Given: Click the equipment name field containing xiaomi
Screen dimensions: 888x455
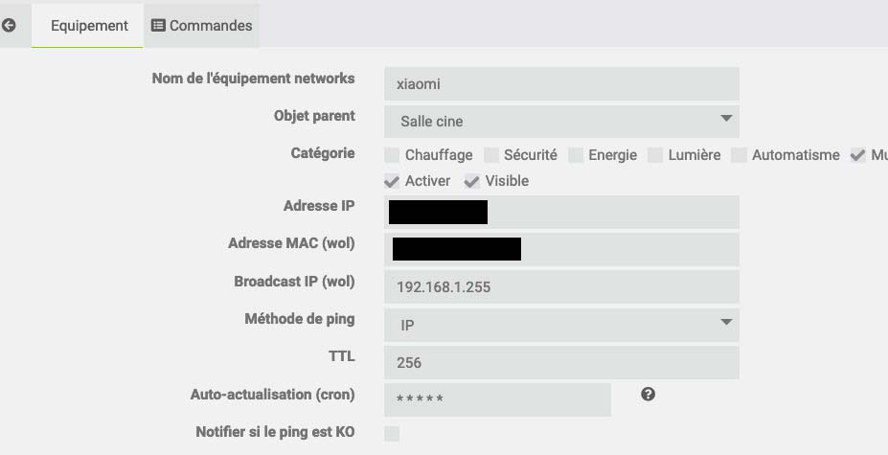Looking at the screenshot, I should coord(561,83).
